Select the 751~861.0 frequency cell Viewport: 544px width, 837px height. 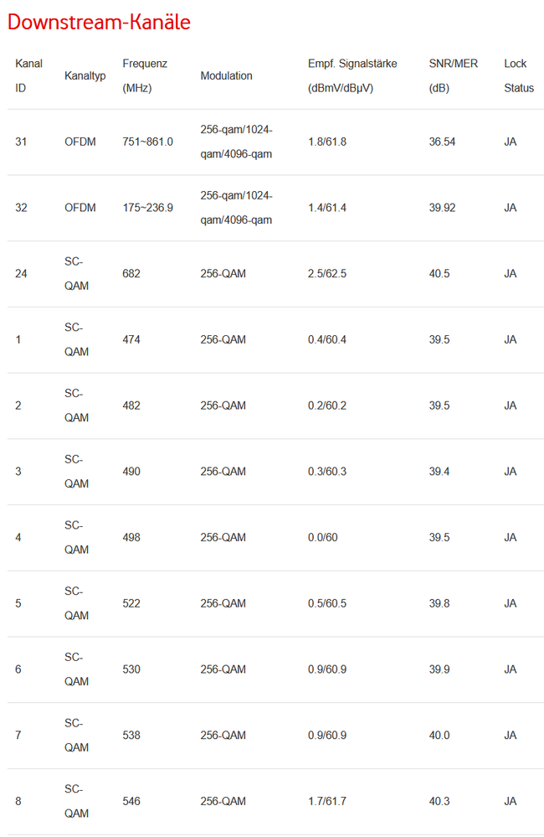click(x=147, y=142)
